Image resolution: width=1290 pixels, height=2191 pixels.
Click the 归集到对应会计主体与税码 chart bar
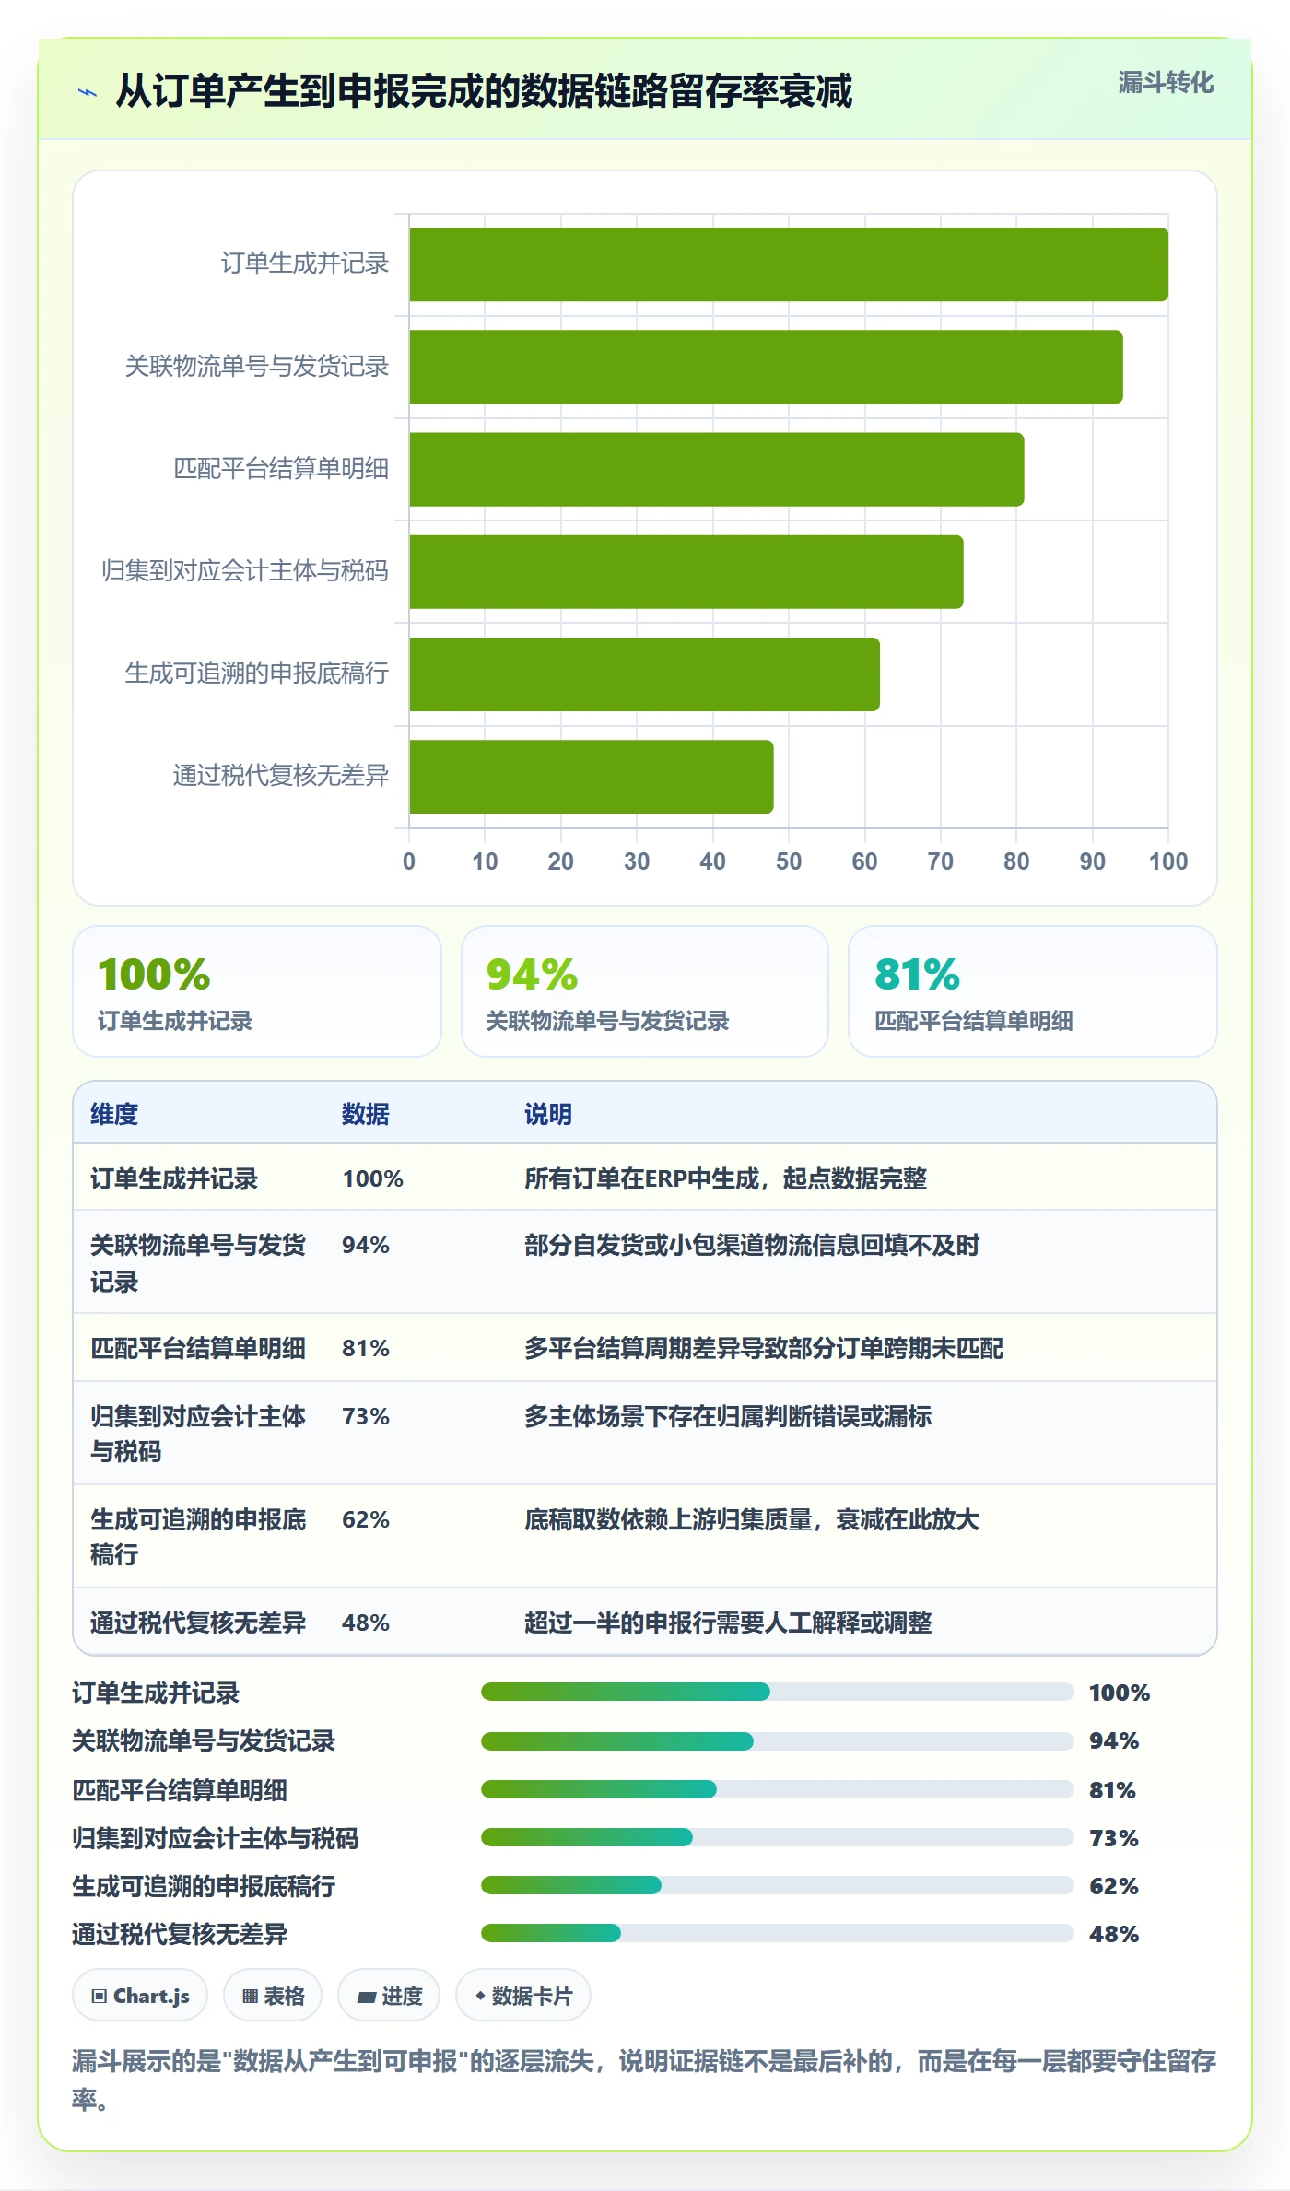click(x=686, y=572)
